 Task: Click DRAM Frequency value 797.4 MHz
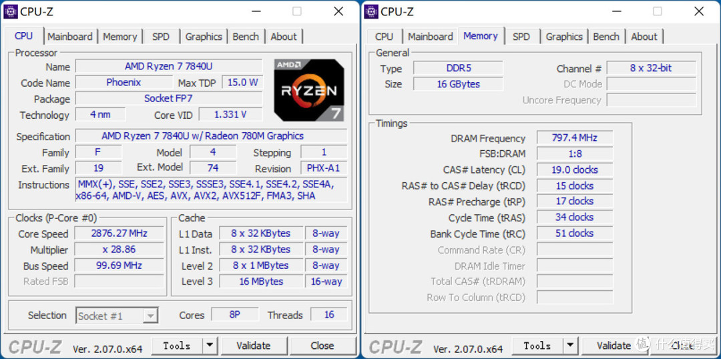[574, 138]
